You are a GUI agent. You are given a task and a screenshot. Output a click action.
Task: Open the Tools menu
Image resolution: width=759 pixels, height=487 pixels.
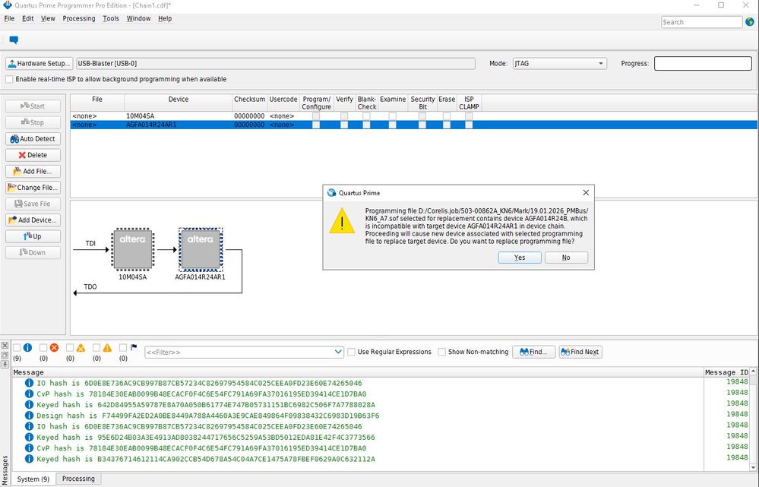coord(111,18)
